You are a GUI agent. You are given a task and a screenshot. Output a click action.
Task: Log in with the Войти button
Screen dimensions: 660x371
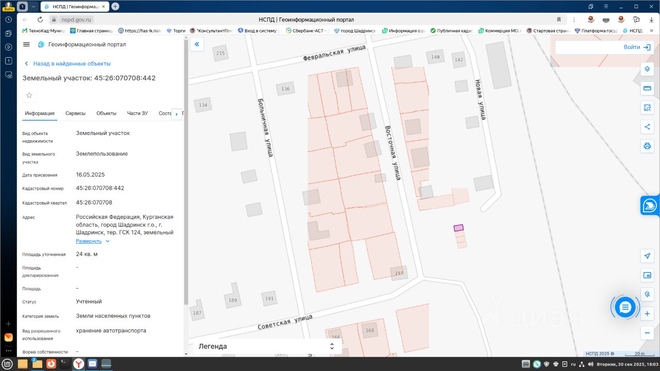point(636,47)
